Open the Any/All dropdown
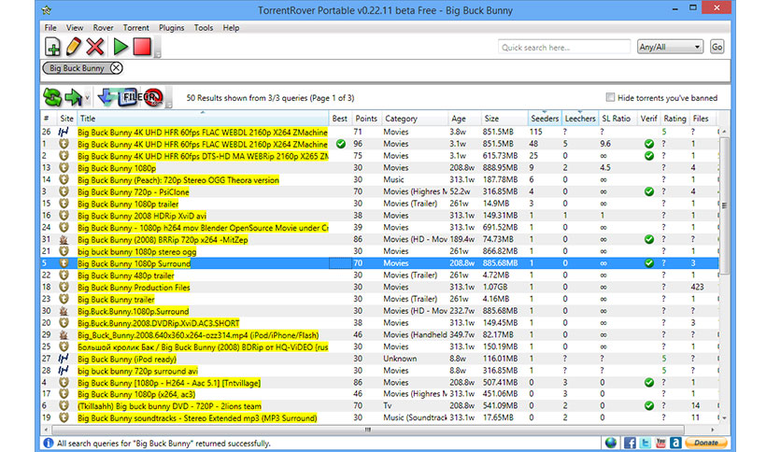The height and width of the screenshot is (452, 781). [x=670, y=47]
